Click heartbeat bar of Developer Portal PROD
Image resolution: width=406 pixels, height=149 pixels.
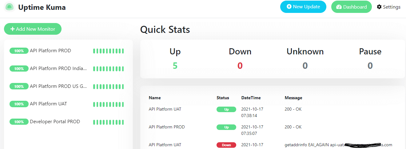(108, 122)
